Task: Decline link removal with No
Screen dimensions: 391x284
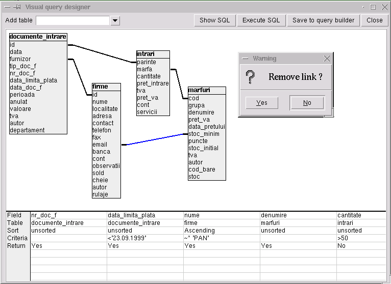Action: click(x=307, y=103)
